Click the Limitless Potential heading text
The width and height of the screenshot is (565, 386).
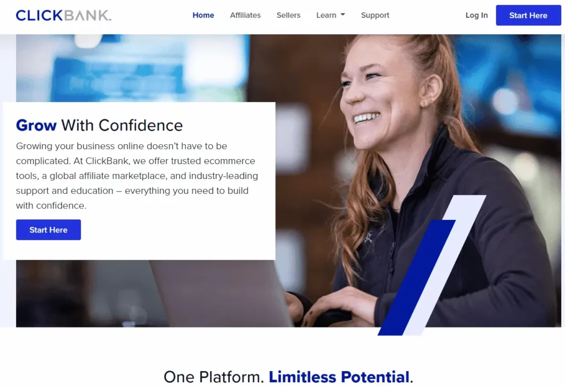click(x=339, y=377)
